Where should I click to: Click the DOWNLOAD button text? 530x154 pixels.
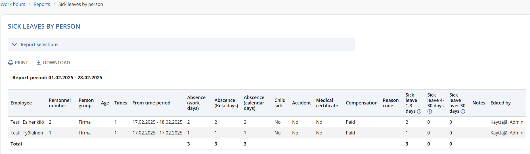(x=56, y=63)
